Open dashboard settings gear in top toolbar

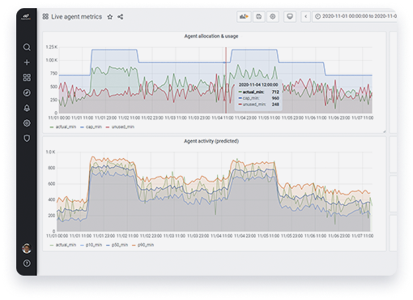[x=273, y=17]
